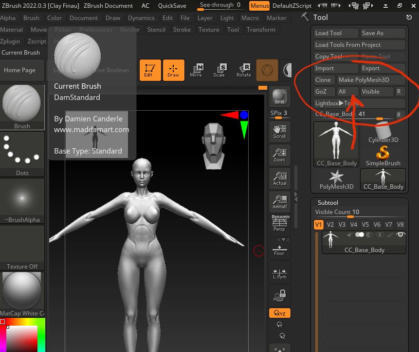Open the Brush picker thumbnail
This screenshot has height=352, width=419.
tap(22, 107)
